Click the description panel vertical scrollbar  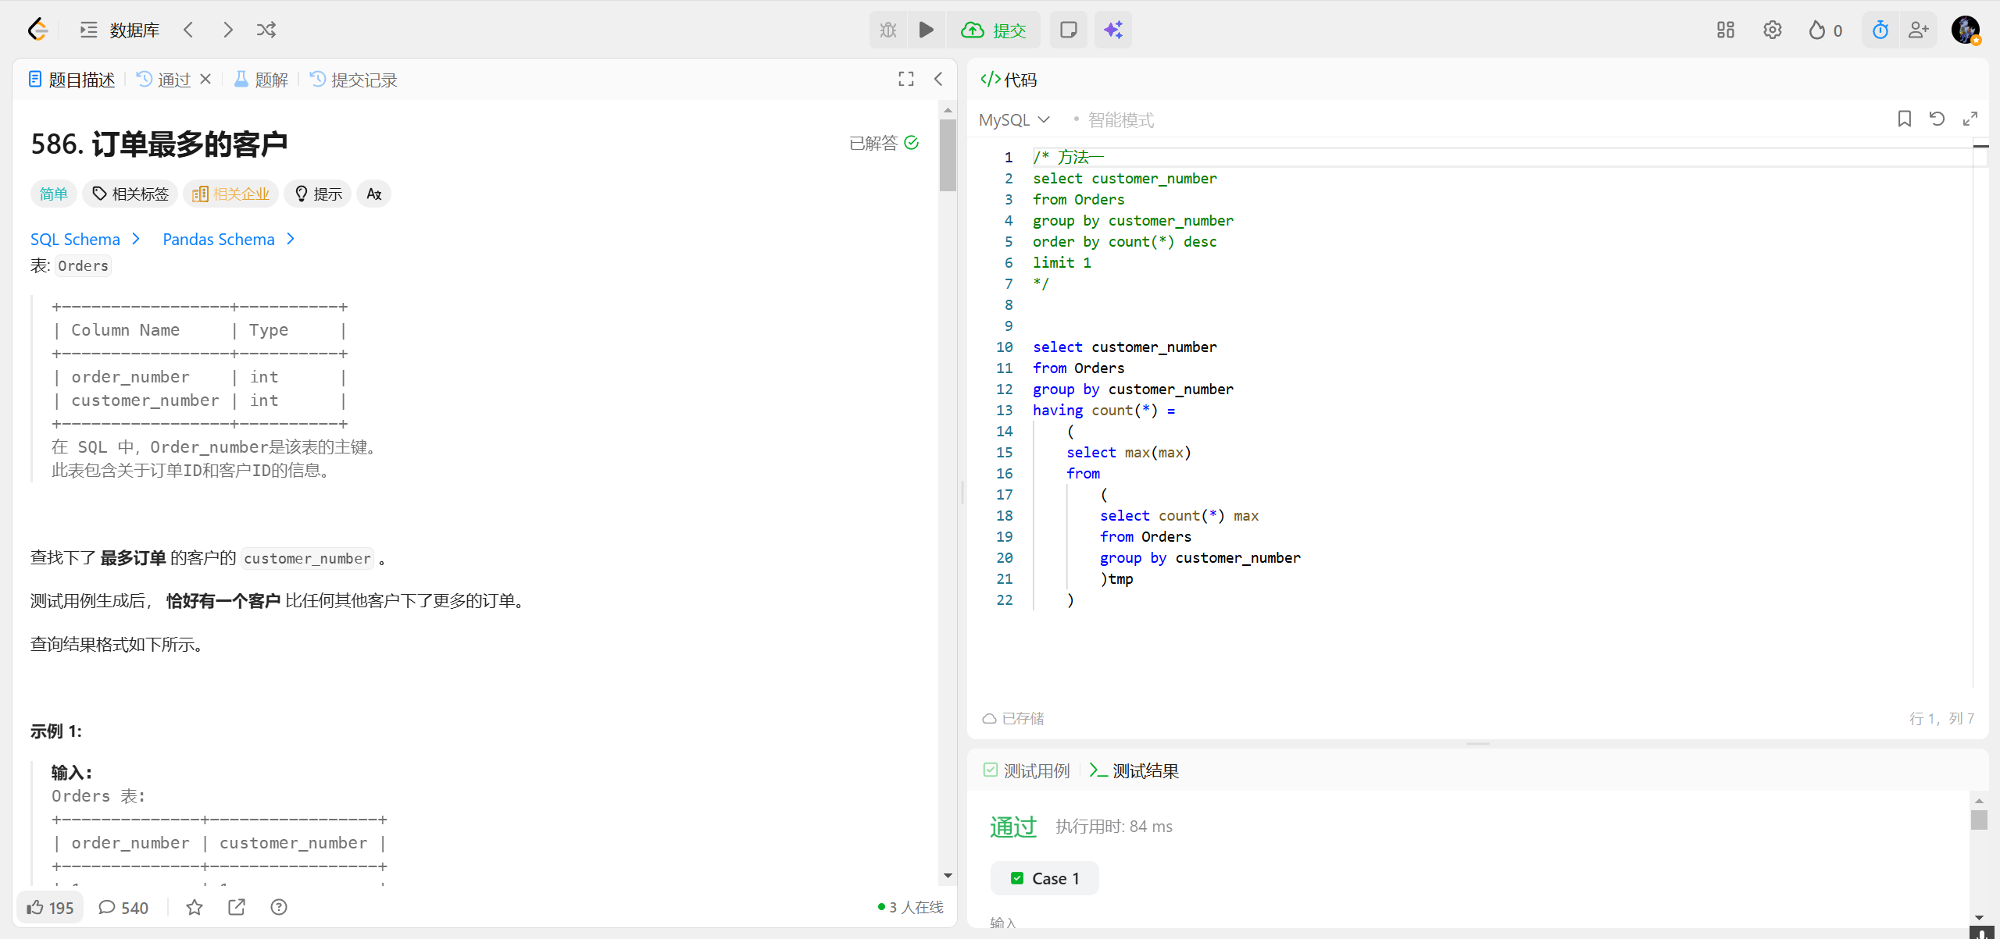click(x=948, y=156)
